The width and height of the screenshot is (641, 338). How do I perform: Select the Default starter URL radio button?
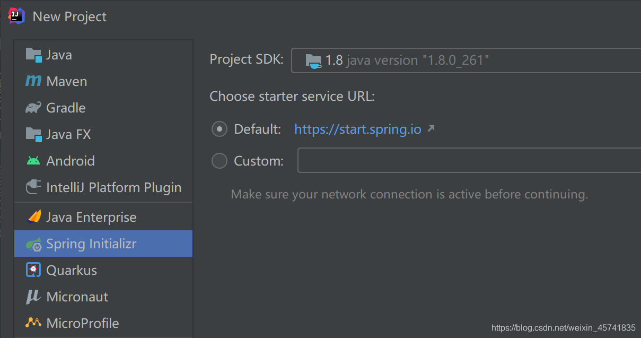pos(219,129)
